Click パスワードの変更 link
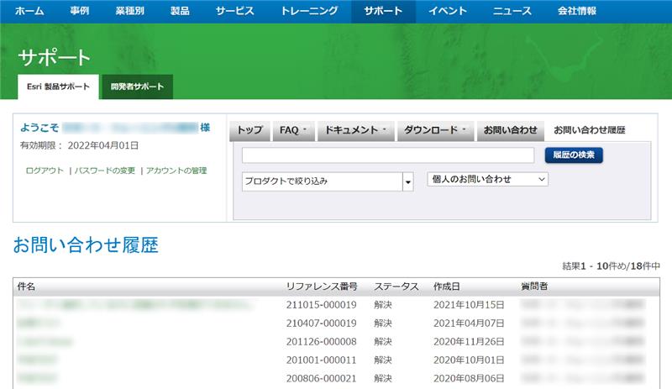The height and width of the screenshot is (389, 672). pos(105,171)
